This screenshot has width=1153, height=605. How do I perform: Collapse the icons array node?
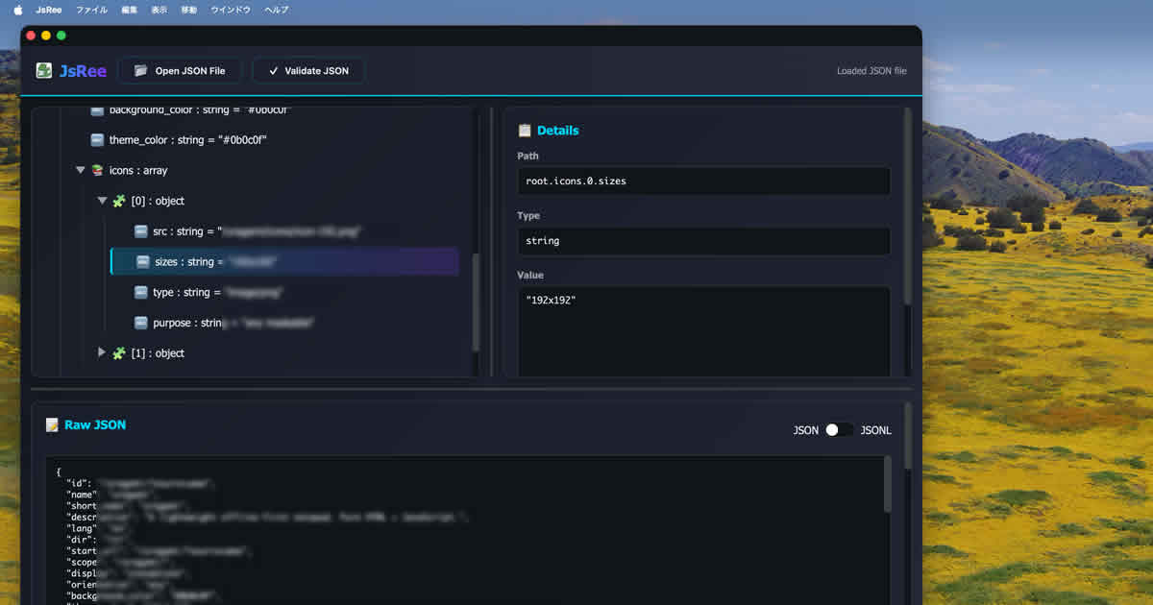[81, 170]
